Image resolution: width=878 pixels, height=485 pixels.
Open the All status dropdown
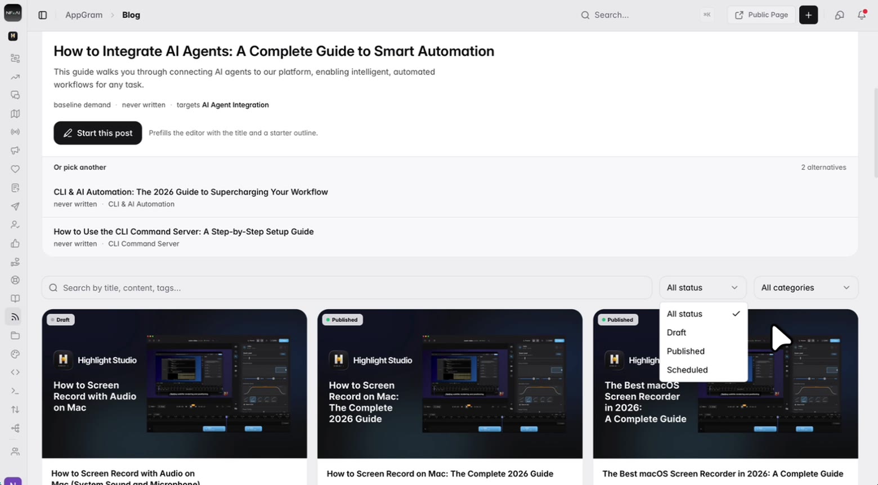tap(702, 288)
